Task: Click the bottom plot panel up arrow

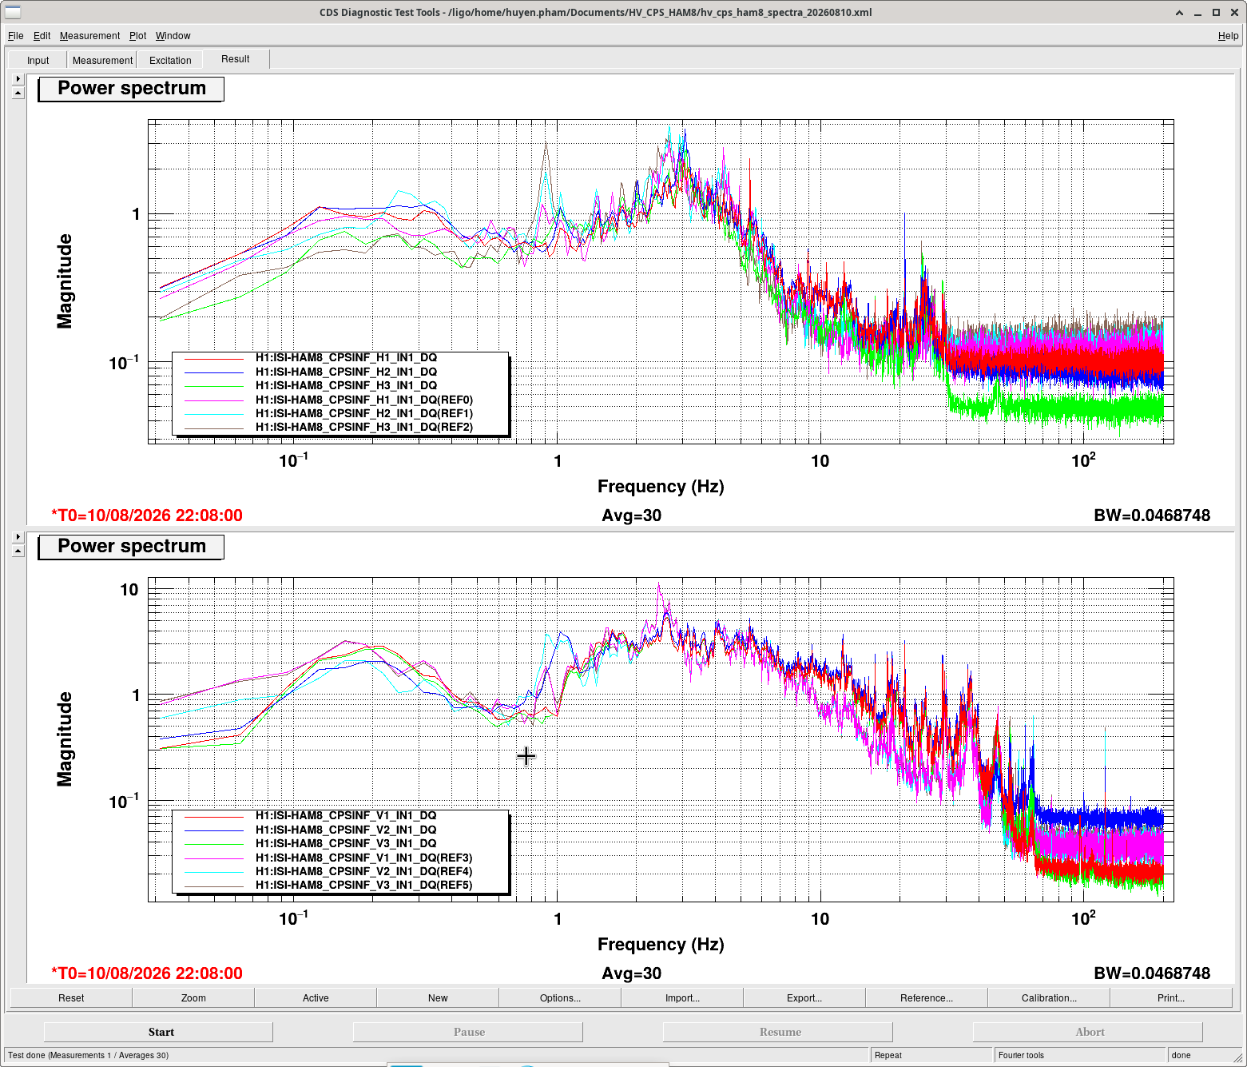Action: [x=18, y=551]
